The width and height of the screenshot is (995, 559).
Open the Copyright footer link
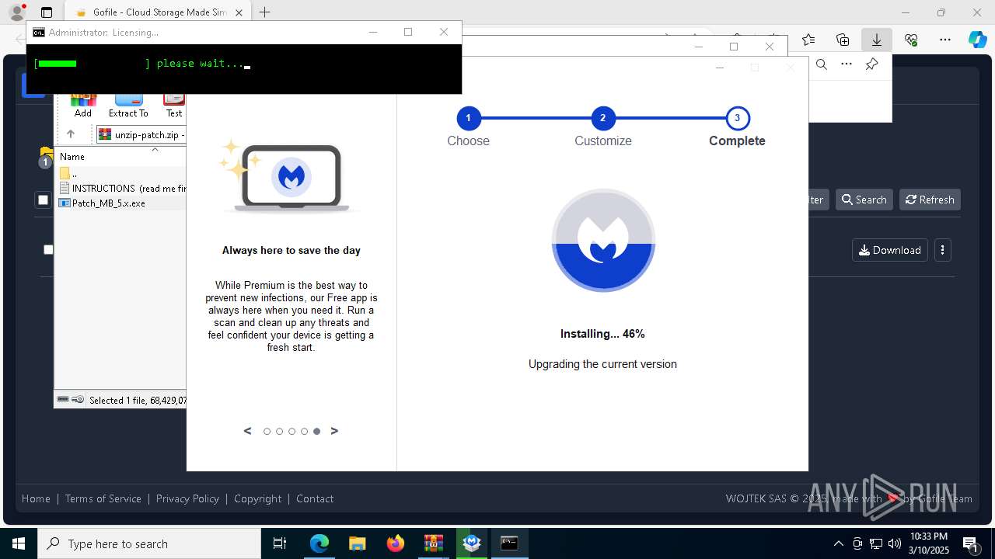click(x=257, y=498)
